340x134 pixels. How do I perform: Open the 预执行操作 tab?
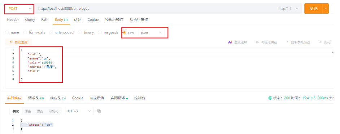(114, 20)
